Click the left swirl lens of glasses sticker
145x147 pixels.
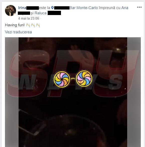point(62,79)
